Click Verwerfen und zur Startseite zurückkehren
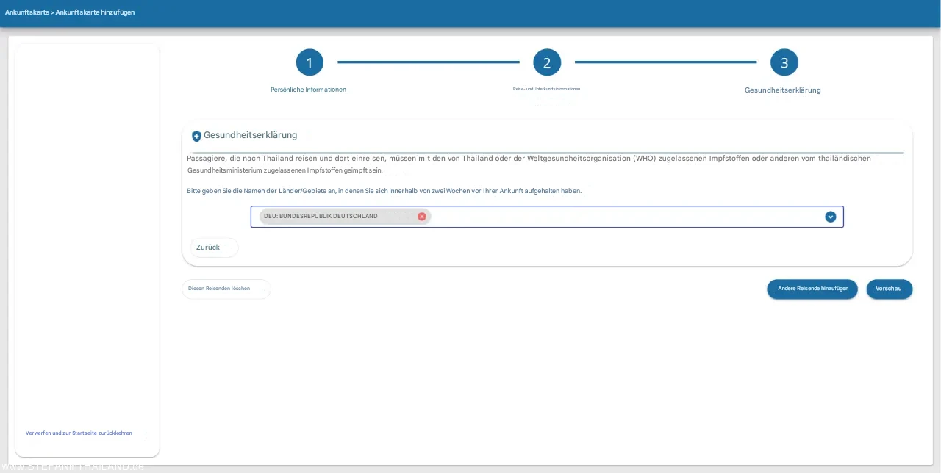The width and height of the screenshot is (941, 473). coord(79,433)
